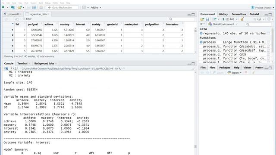Close the Background Jobs tab

(x=56, y=63)
